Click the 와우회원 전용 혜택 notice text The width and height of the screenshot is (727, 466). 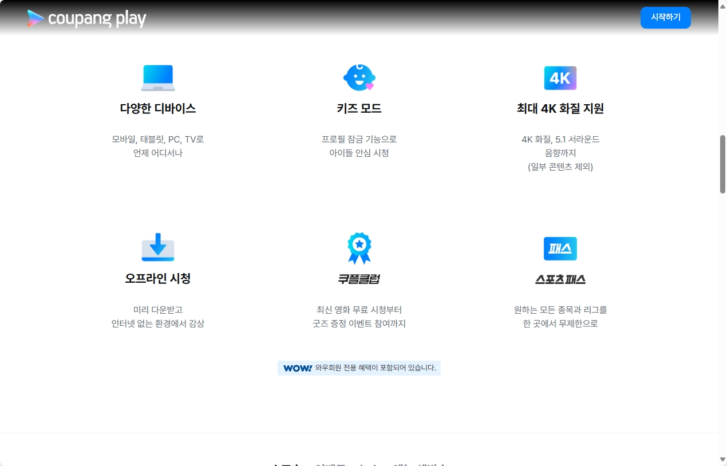coord(376,368)
